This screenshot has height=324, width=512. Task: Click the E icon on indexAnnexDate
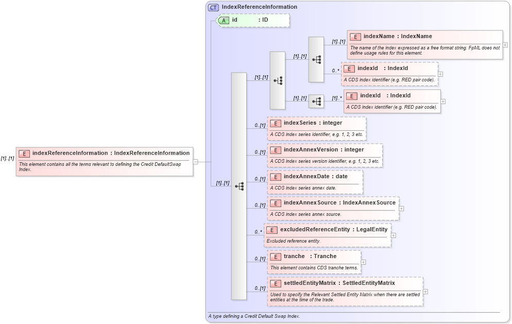tap(275, 176)
